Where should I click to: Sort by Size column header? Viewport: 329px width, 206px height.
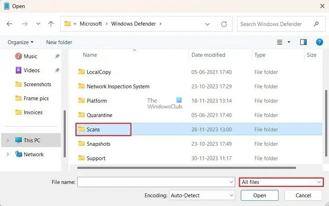(312, 55)
